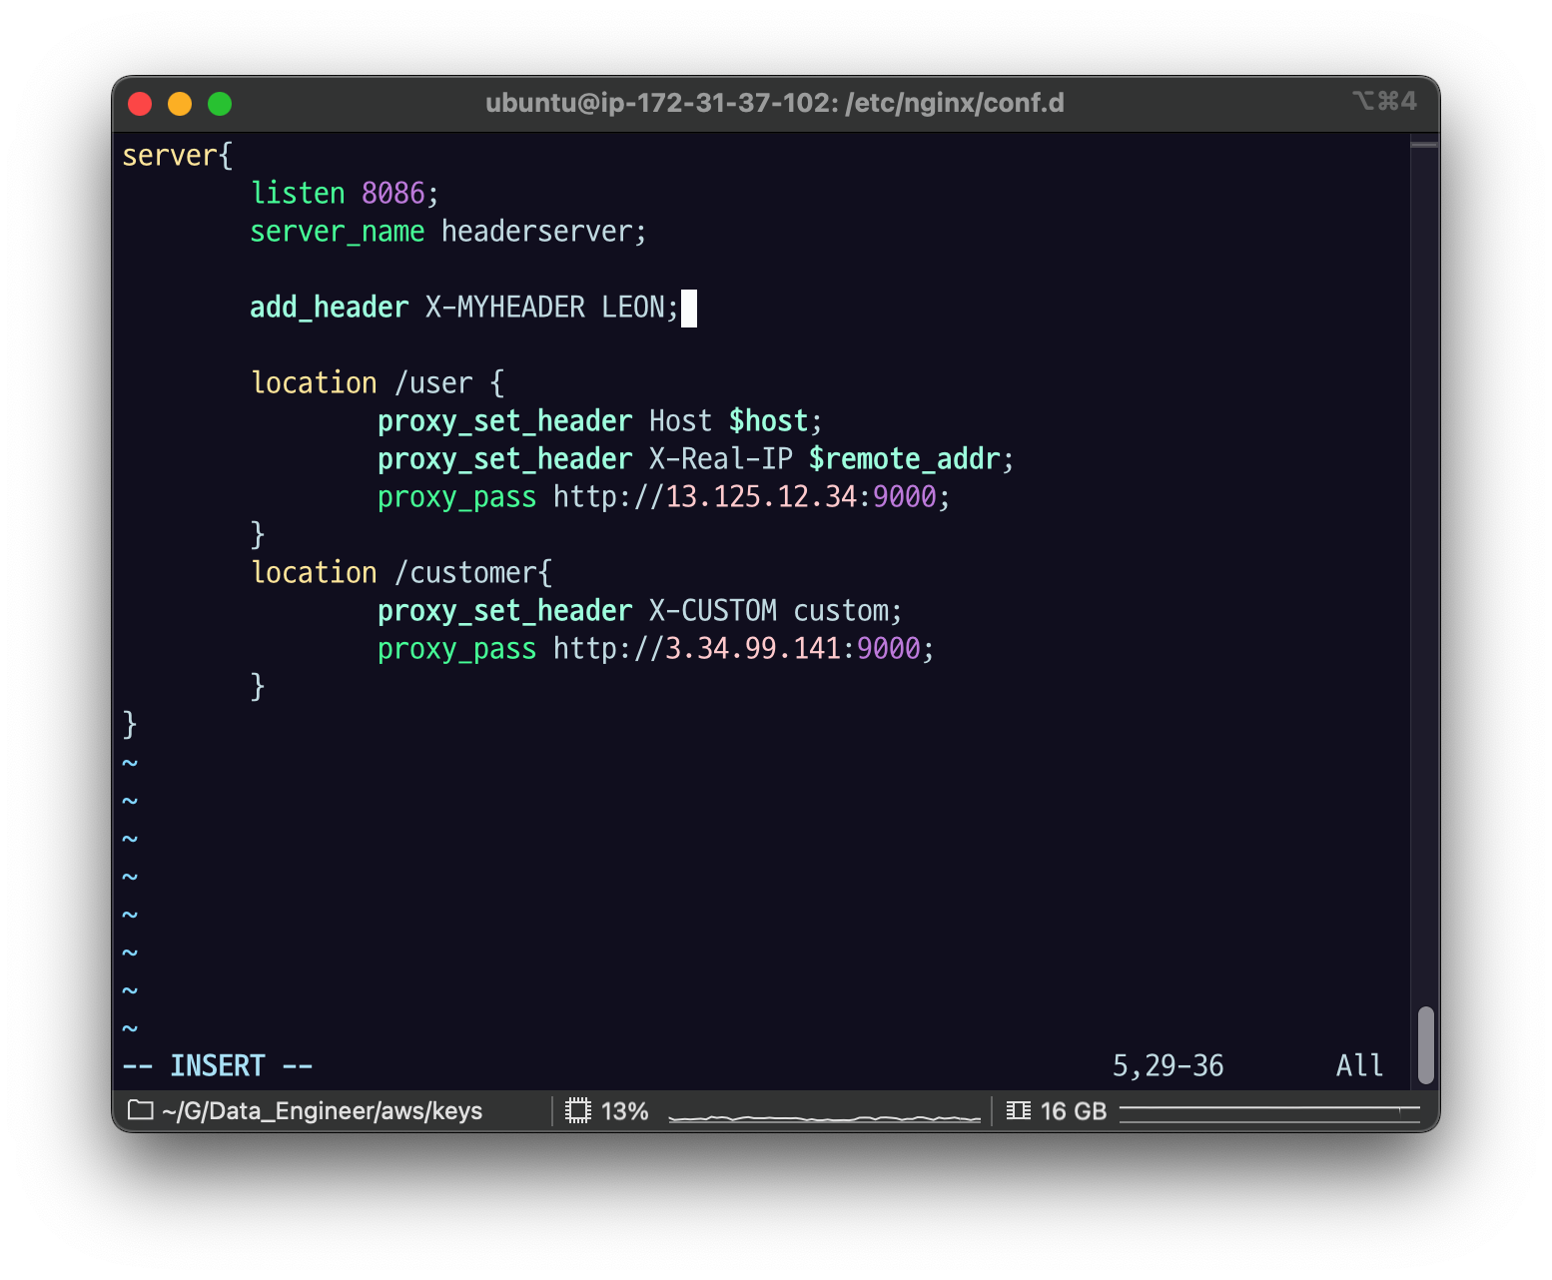This screenshot has width=1552, height=1280.
Task: Click proxy_pass in the /customer block
Action: click(x=457, y=649)
